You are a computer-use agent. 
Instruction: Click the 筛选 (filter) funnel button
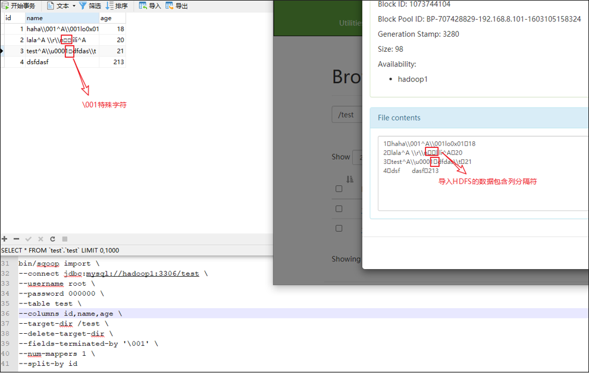click(90, 5)
